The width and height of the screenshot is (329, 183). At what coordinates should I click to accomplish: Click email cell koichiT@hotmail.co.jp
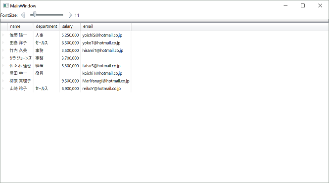click(106, 73)
